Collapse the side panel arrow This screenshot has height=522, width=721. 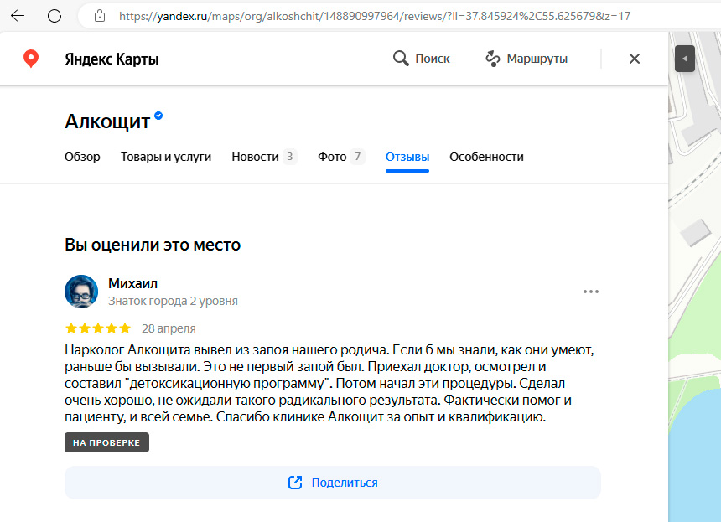tap(685, 59)
